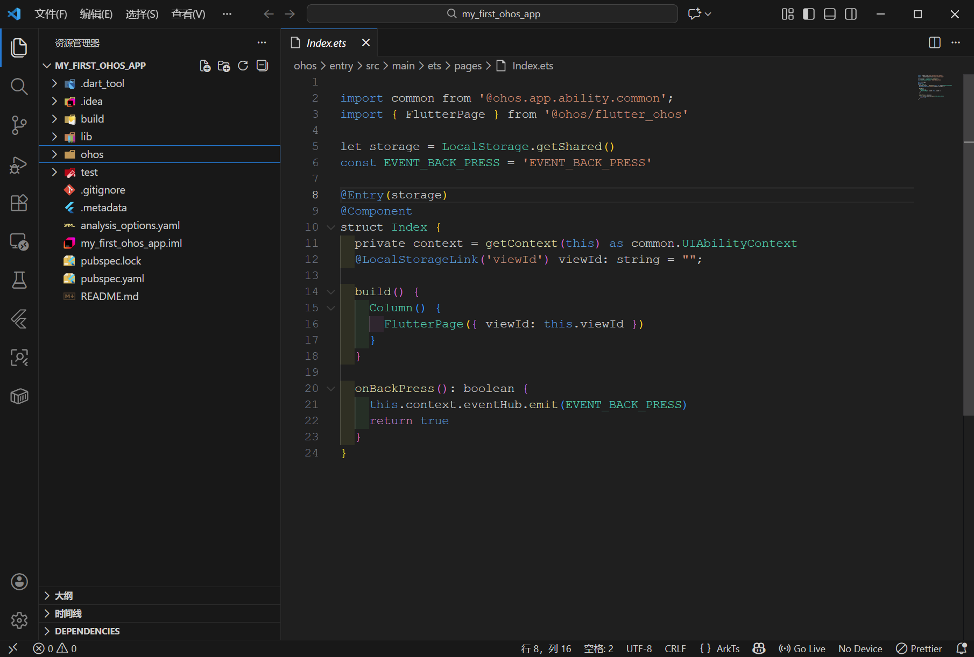Image resolution: width=974 pixels, height=657 pixels.
Task: Fold the struct Index block
Action: (331, 227)
